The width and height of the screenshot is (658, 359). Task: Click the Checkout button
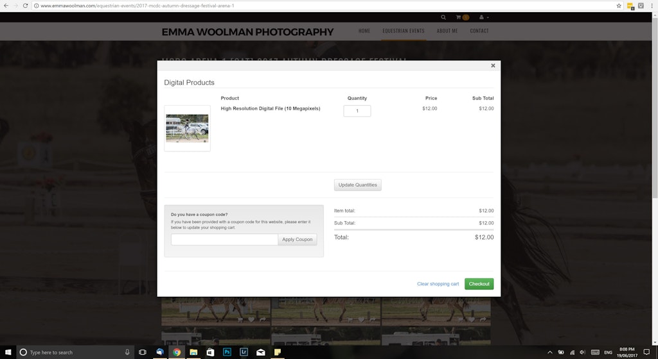pyautogui.click(x=479, y=284)
